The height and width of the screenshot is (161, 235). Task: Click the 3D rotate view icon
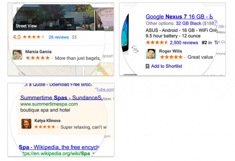click(x=135, y=49)
